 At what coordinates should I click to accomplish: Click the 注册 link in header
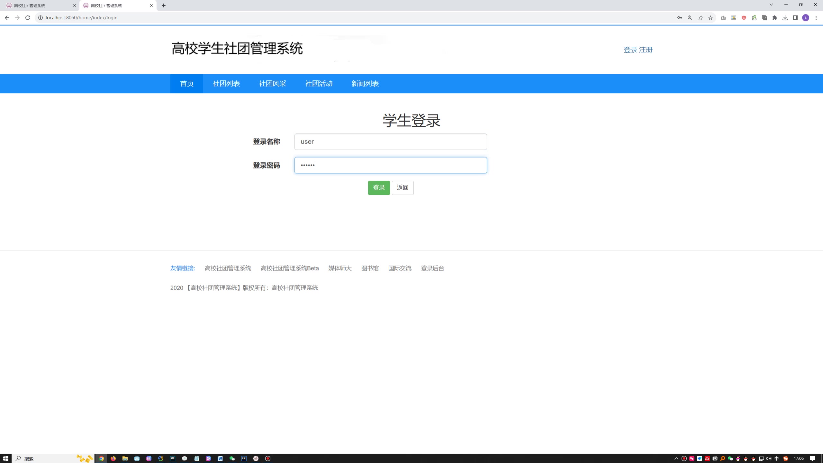pyautogui.click(x=646, y=50)
